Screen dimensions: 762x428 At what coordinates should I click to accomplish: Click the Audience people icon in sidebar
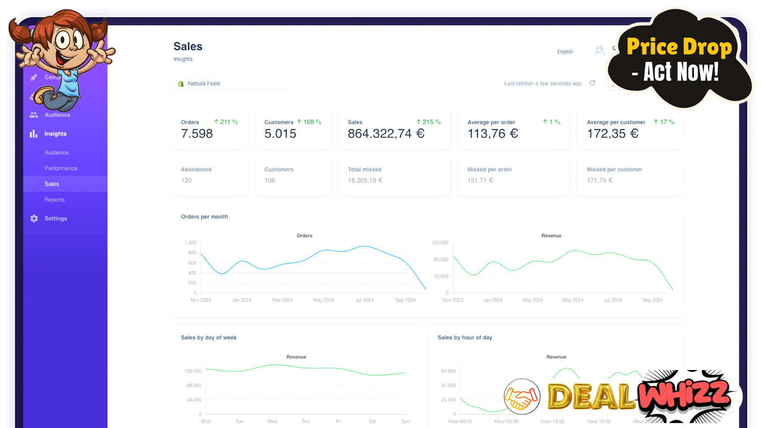(x=34, y=114)
